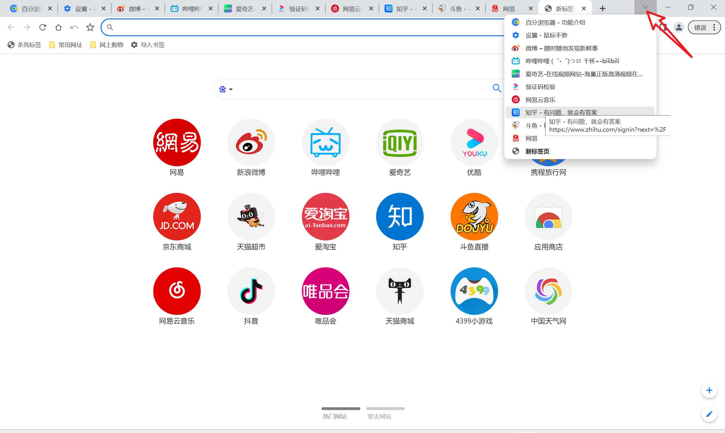Close the 新标签 tab

coord(584,9)
